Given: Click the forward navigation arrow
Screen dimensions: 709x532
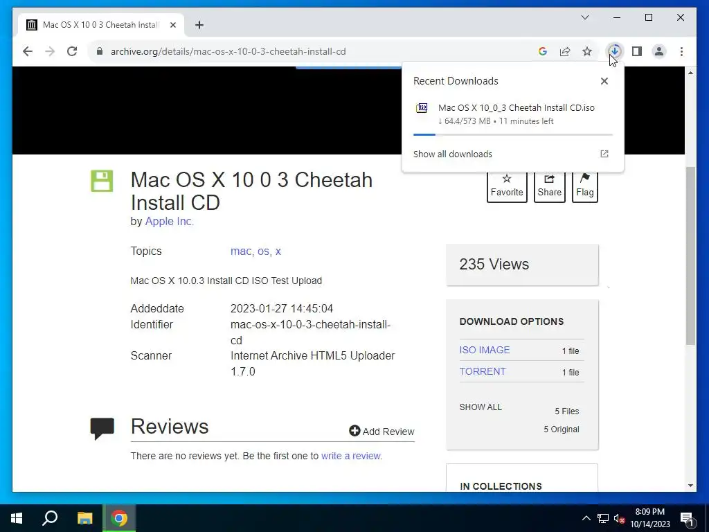Looking at the screenshot, I should (50, 51).
